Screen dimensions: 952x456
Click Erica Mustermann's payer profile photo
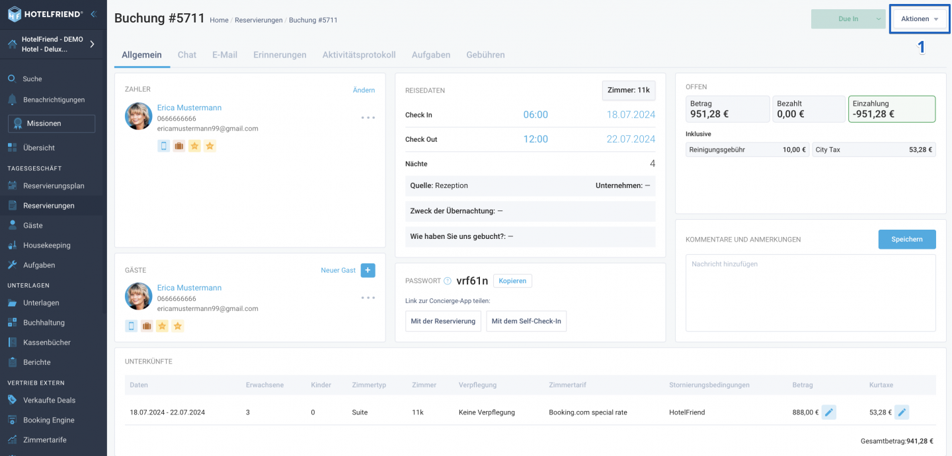click(139, 116)
